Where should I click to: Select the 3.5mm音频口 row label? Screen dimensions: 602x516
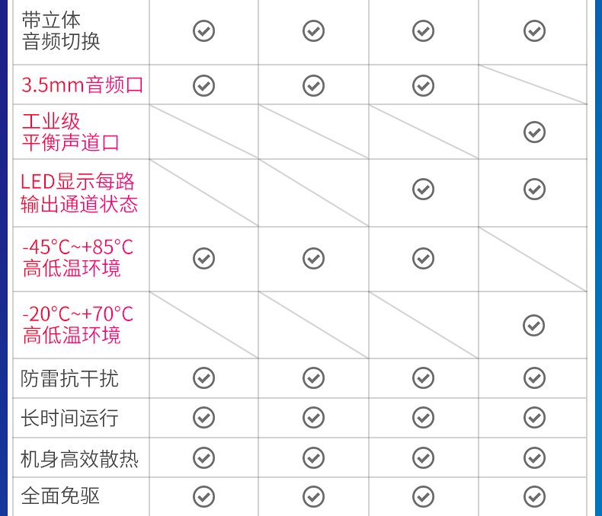click(82, 84)
